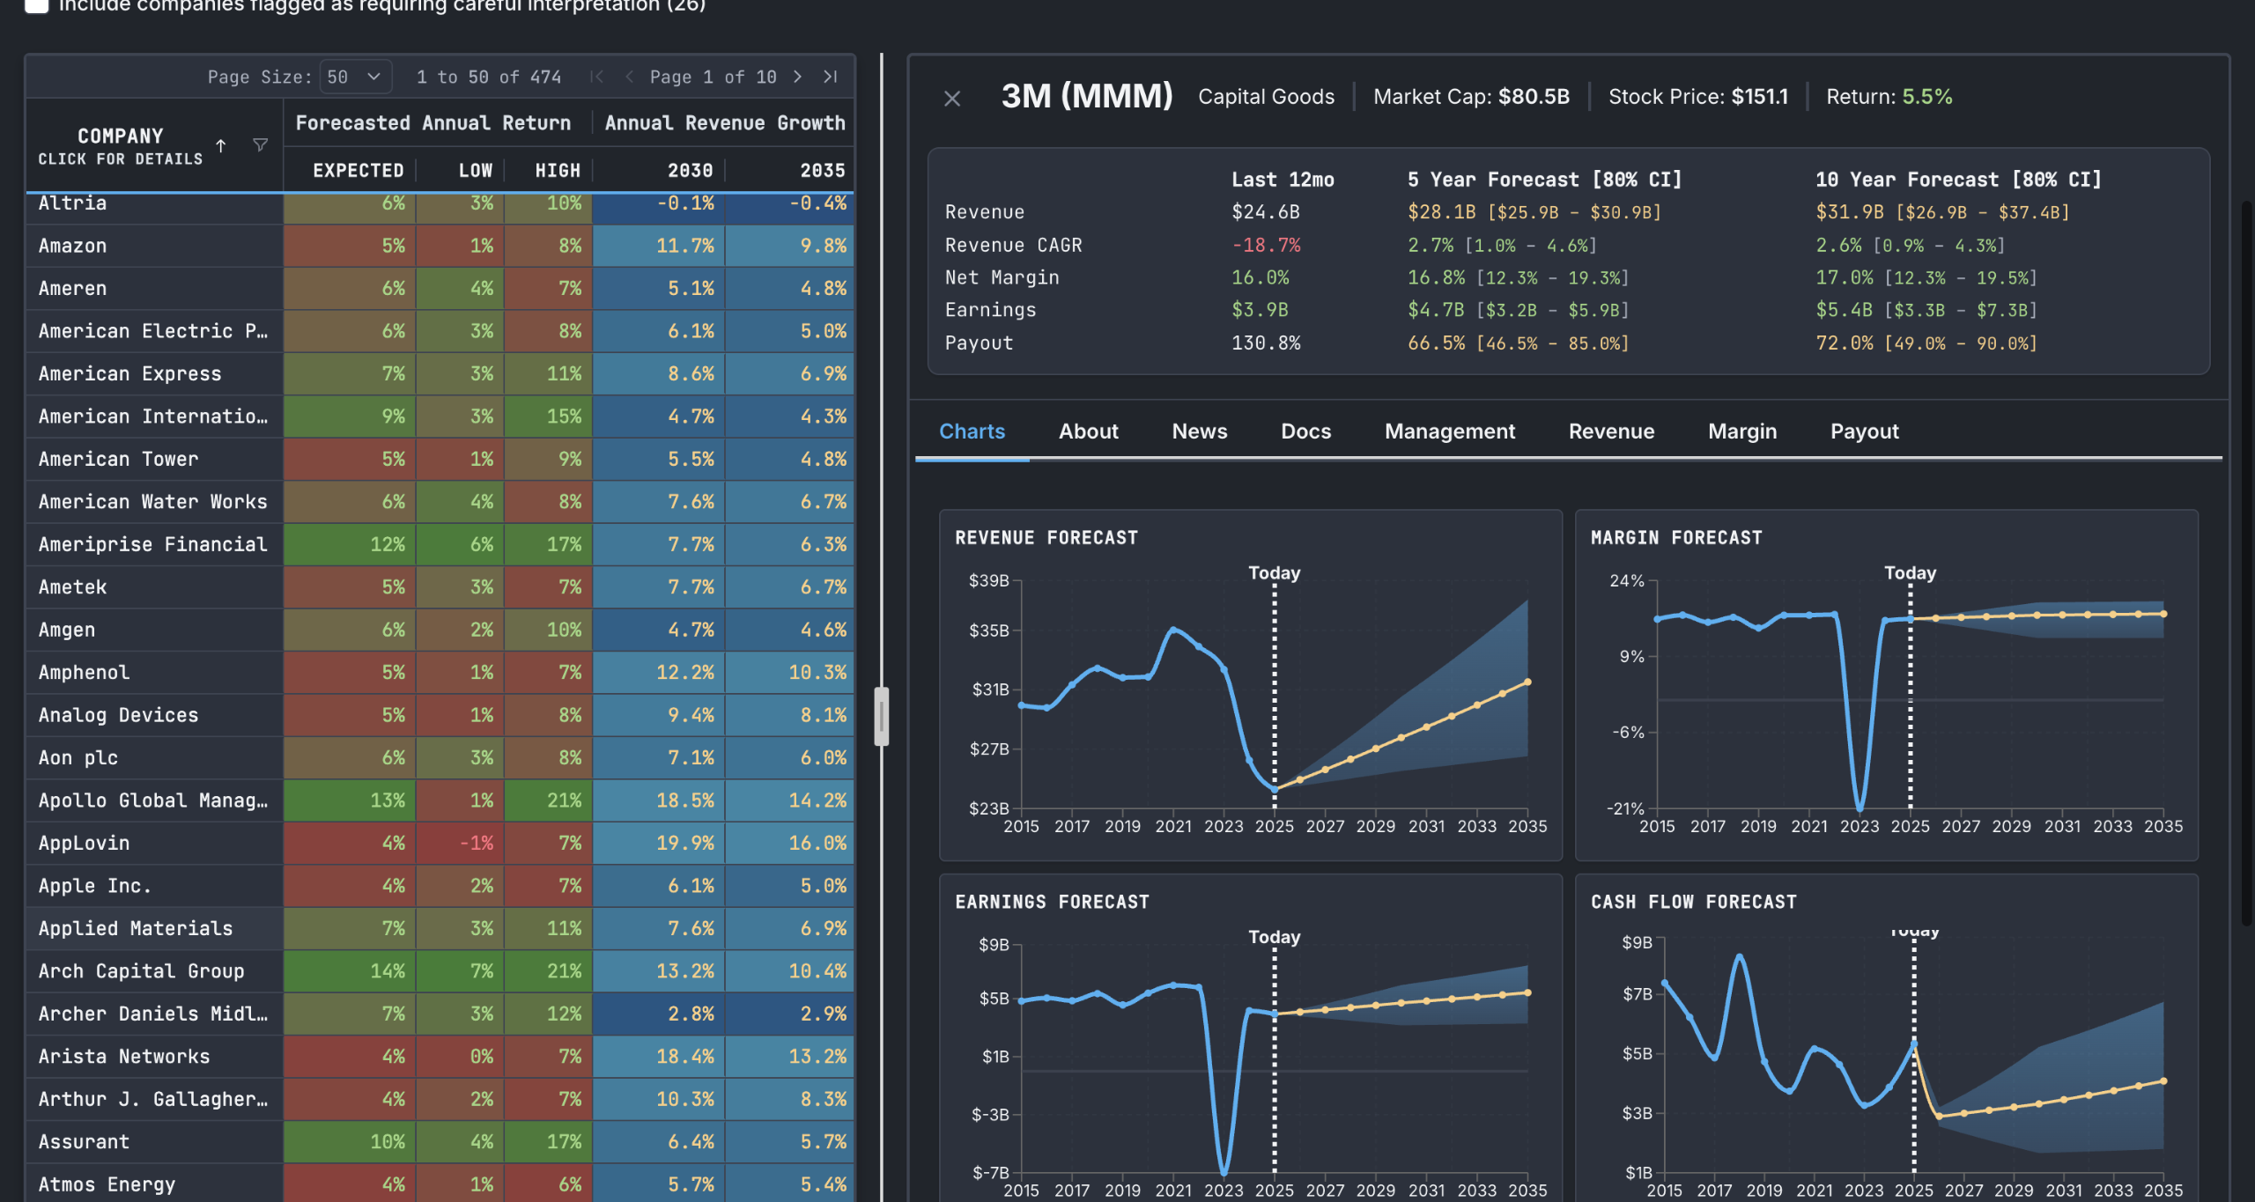Close the 3M details panel
Image resolution: width=2255 pixels, height=1202 pixels.
click(951, 99)
